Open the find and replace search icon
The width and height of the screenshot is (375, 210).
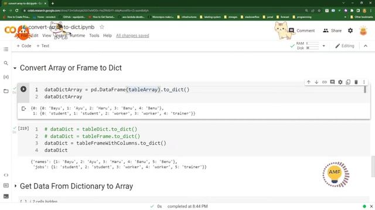(6, 63)
